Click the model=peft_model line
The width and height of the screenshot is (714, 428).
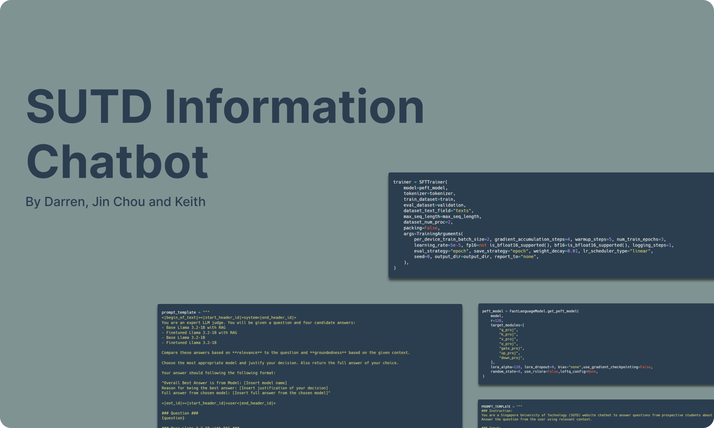[425, 187]
